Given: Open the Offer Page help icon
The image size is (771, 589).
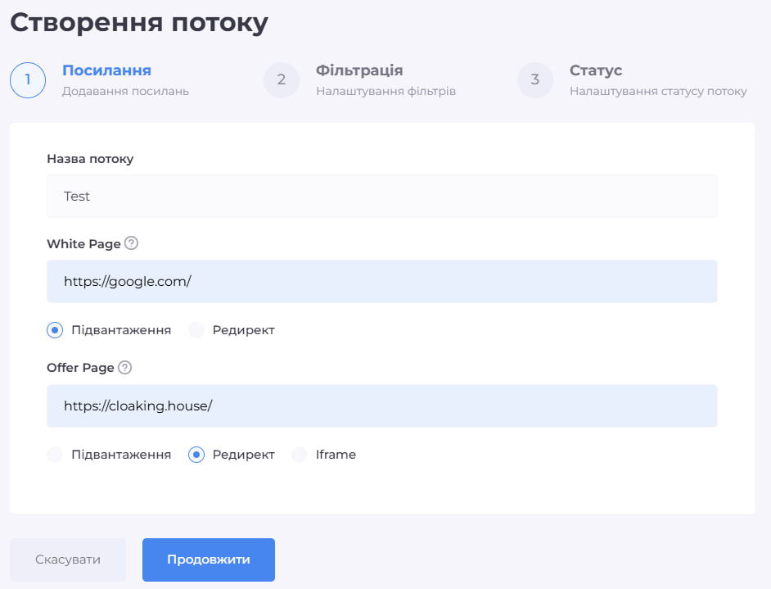Looking at the screenshot, I should click(124, 367).
